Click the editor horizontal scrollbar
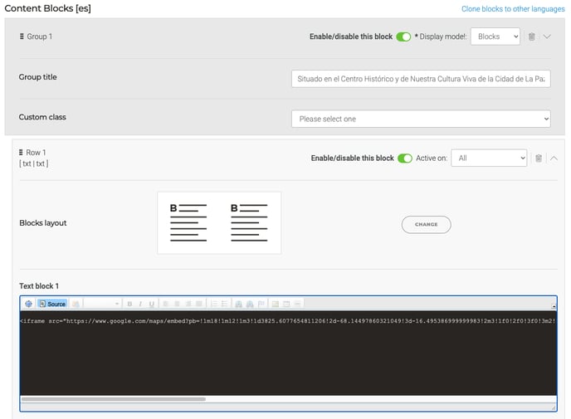 tap(114, 399)
